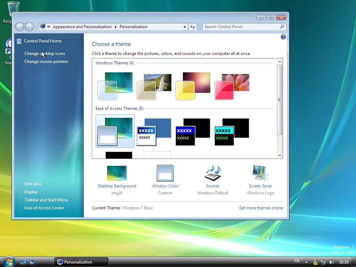Open the recent pages dropdown arrow
Viewport: 356px width, 267px height.
tap(36, 27)
